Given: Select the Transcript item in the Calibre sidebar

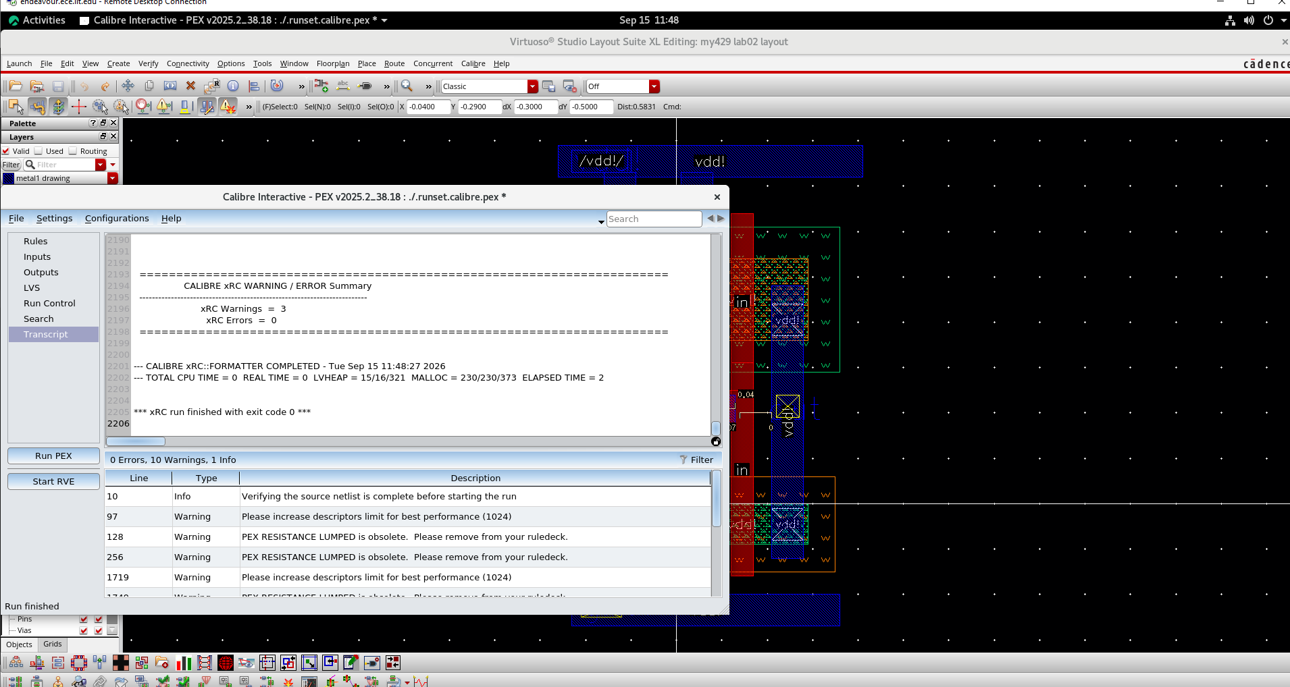Looking at the screenshot, I should 53,334.
